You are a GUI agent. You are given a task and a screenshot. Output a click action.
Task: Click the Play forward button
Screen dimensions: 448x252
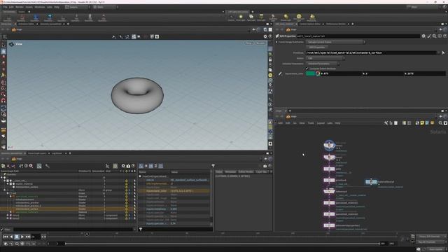(22, 237)
